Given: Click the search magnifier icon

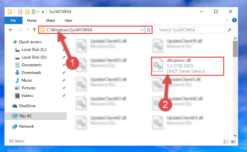Looking at the screenshot, I should pos(229,30).
